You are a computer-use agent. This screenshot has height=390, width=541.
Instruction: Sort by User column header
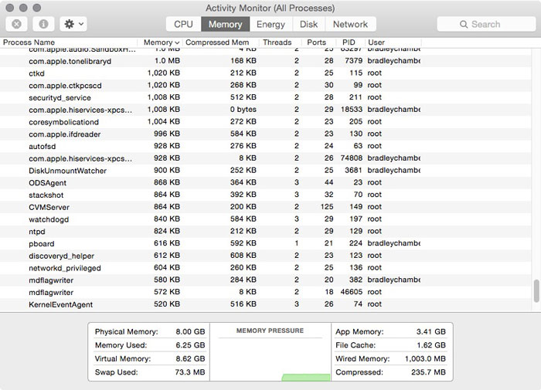pos(393,42)
